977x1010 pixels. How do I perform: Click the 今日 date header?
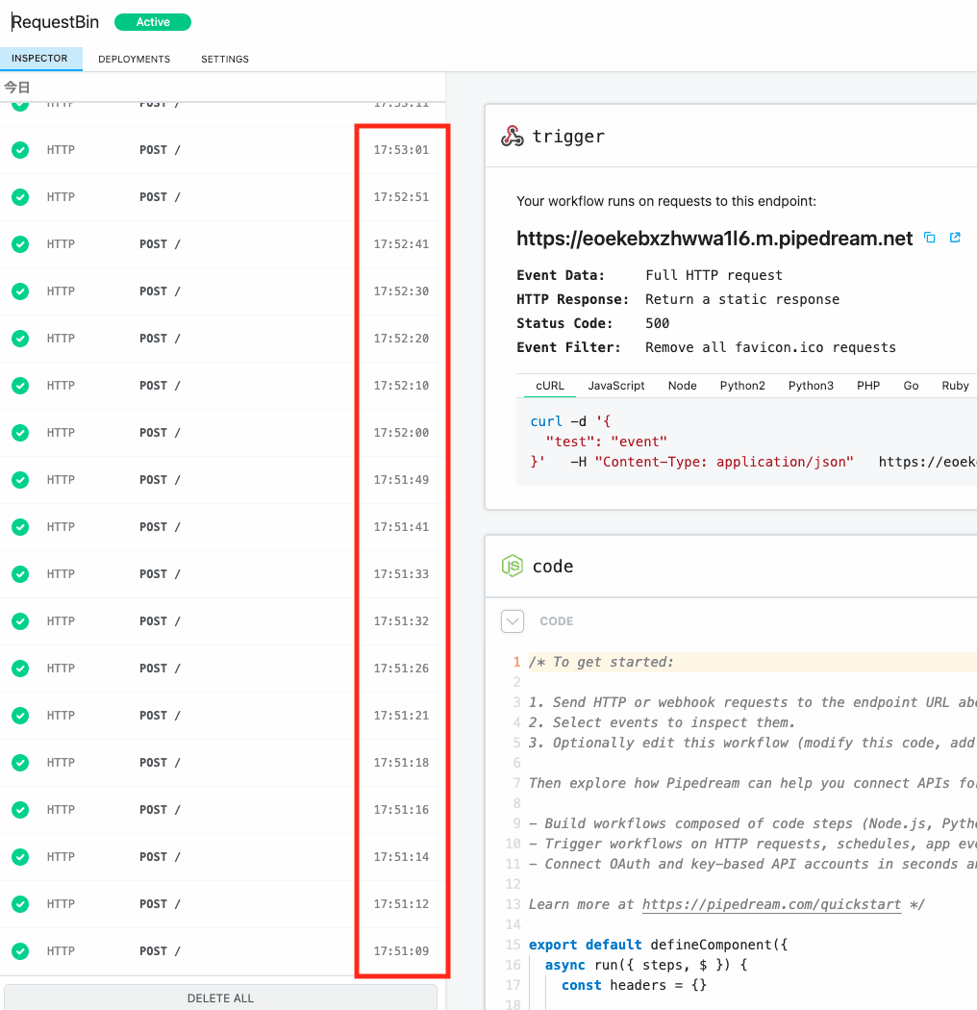[x=17, y=87]
